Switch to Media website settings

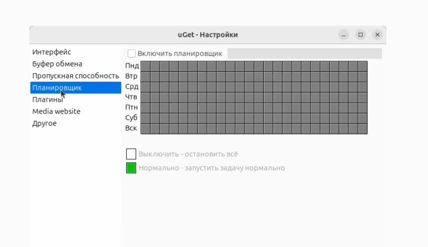tap(76, 111)
